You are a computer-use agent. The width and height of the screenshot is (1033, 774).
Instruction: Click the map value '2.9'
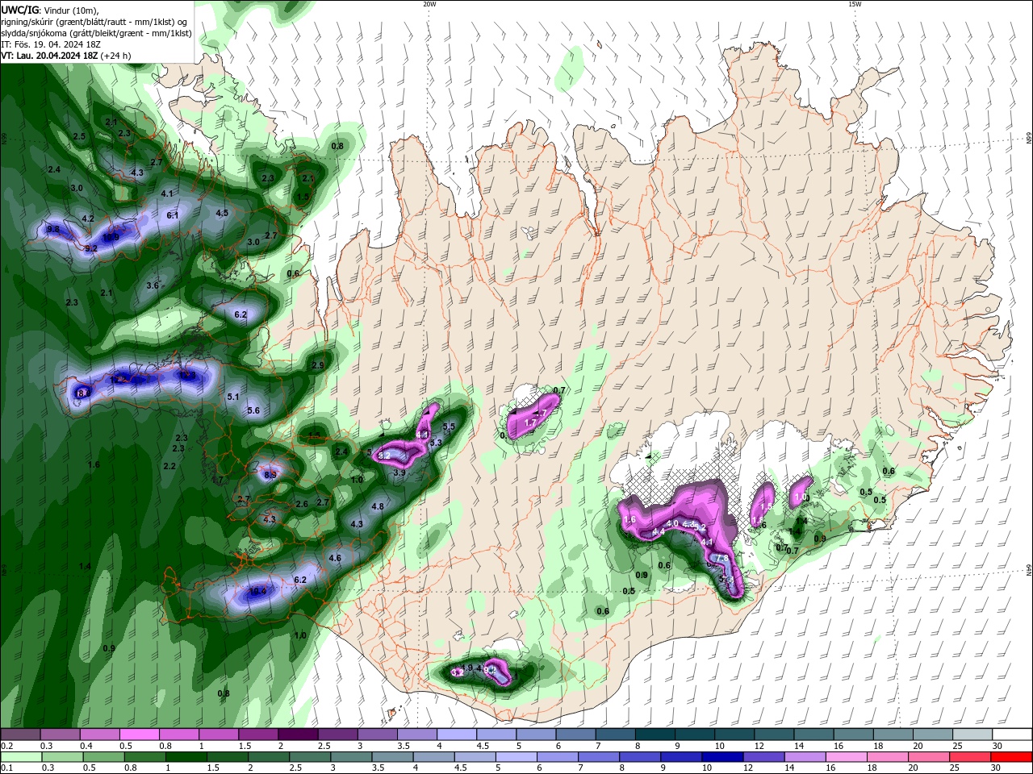tap(318, 366)
